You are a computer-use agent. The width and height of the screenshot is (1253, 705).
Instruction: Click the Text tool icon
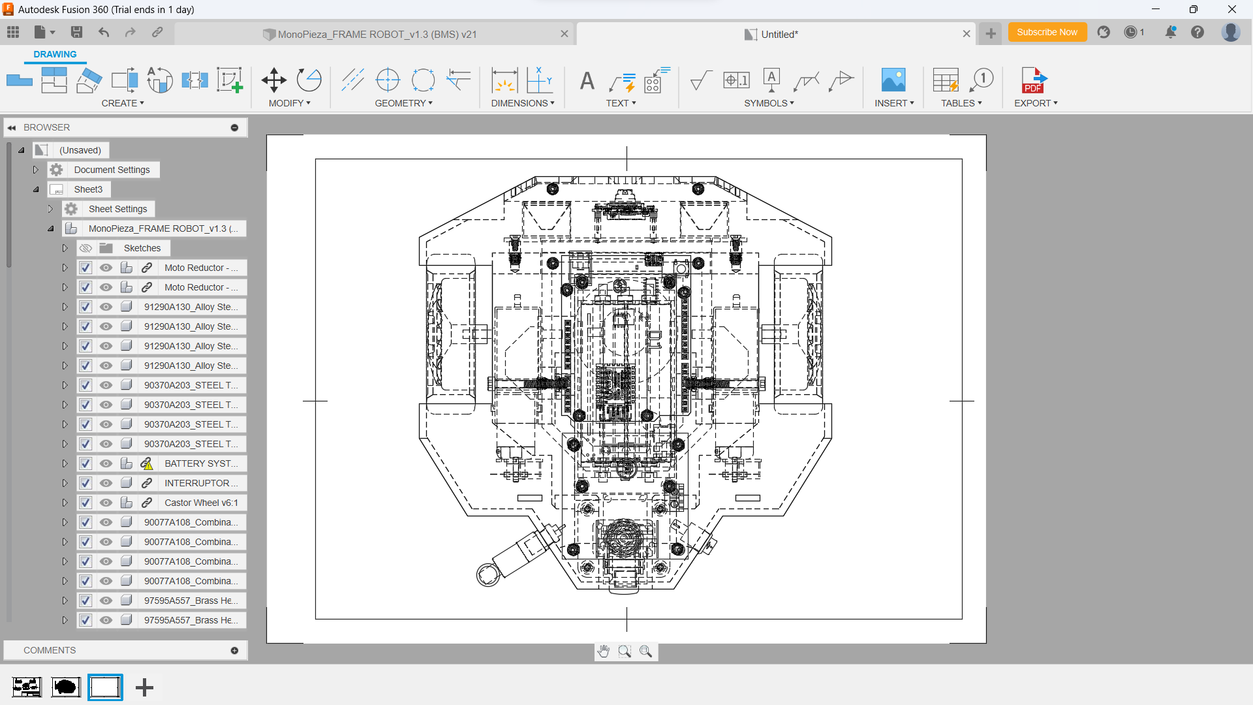pyautogui.click(x=587, y=81)
